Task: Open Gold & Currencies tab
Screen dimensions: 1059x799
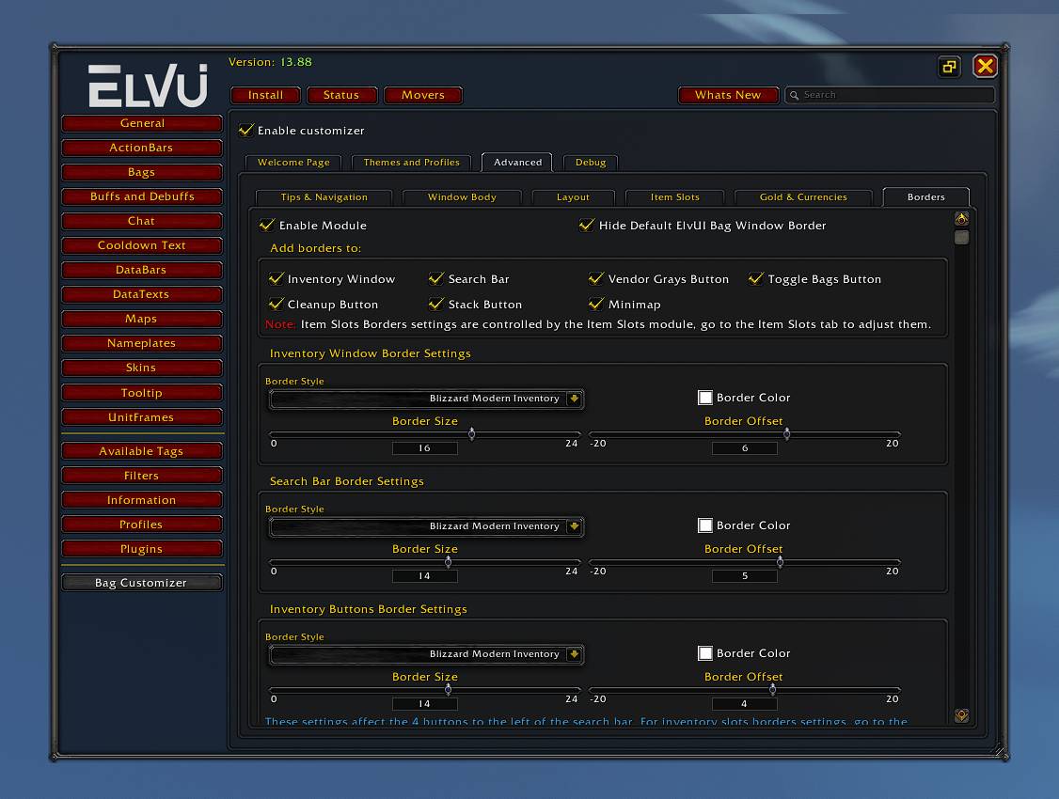Action: 803,197
